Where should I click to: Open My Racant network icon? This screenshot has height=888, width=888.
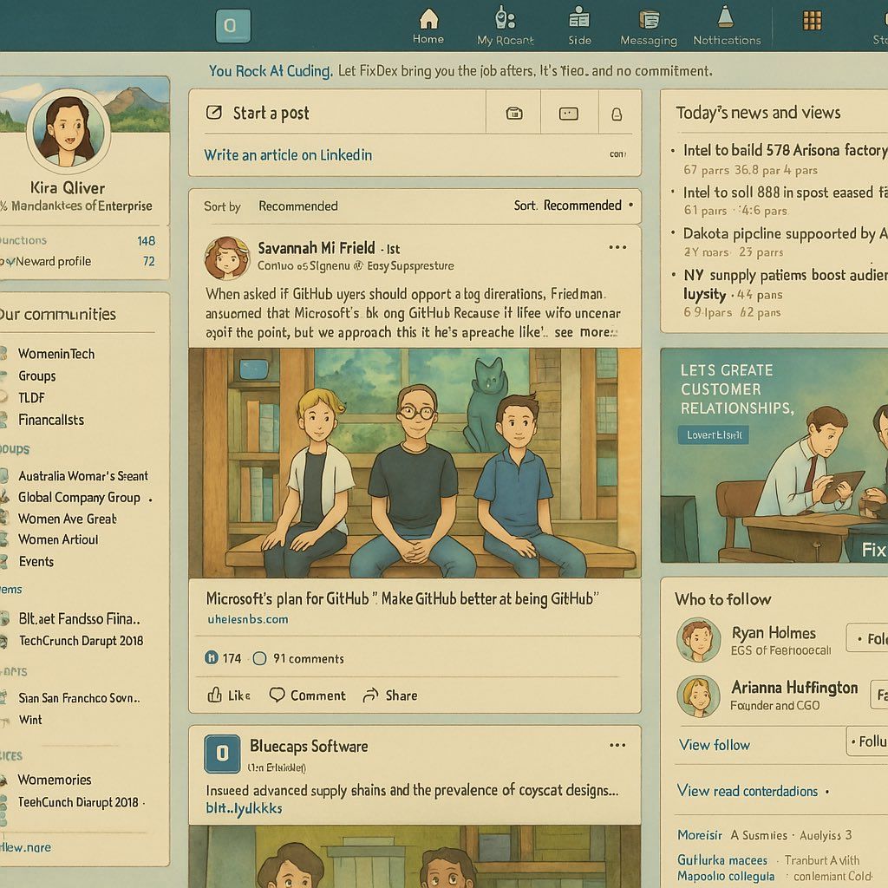505,18
